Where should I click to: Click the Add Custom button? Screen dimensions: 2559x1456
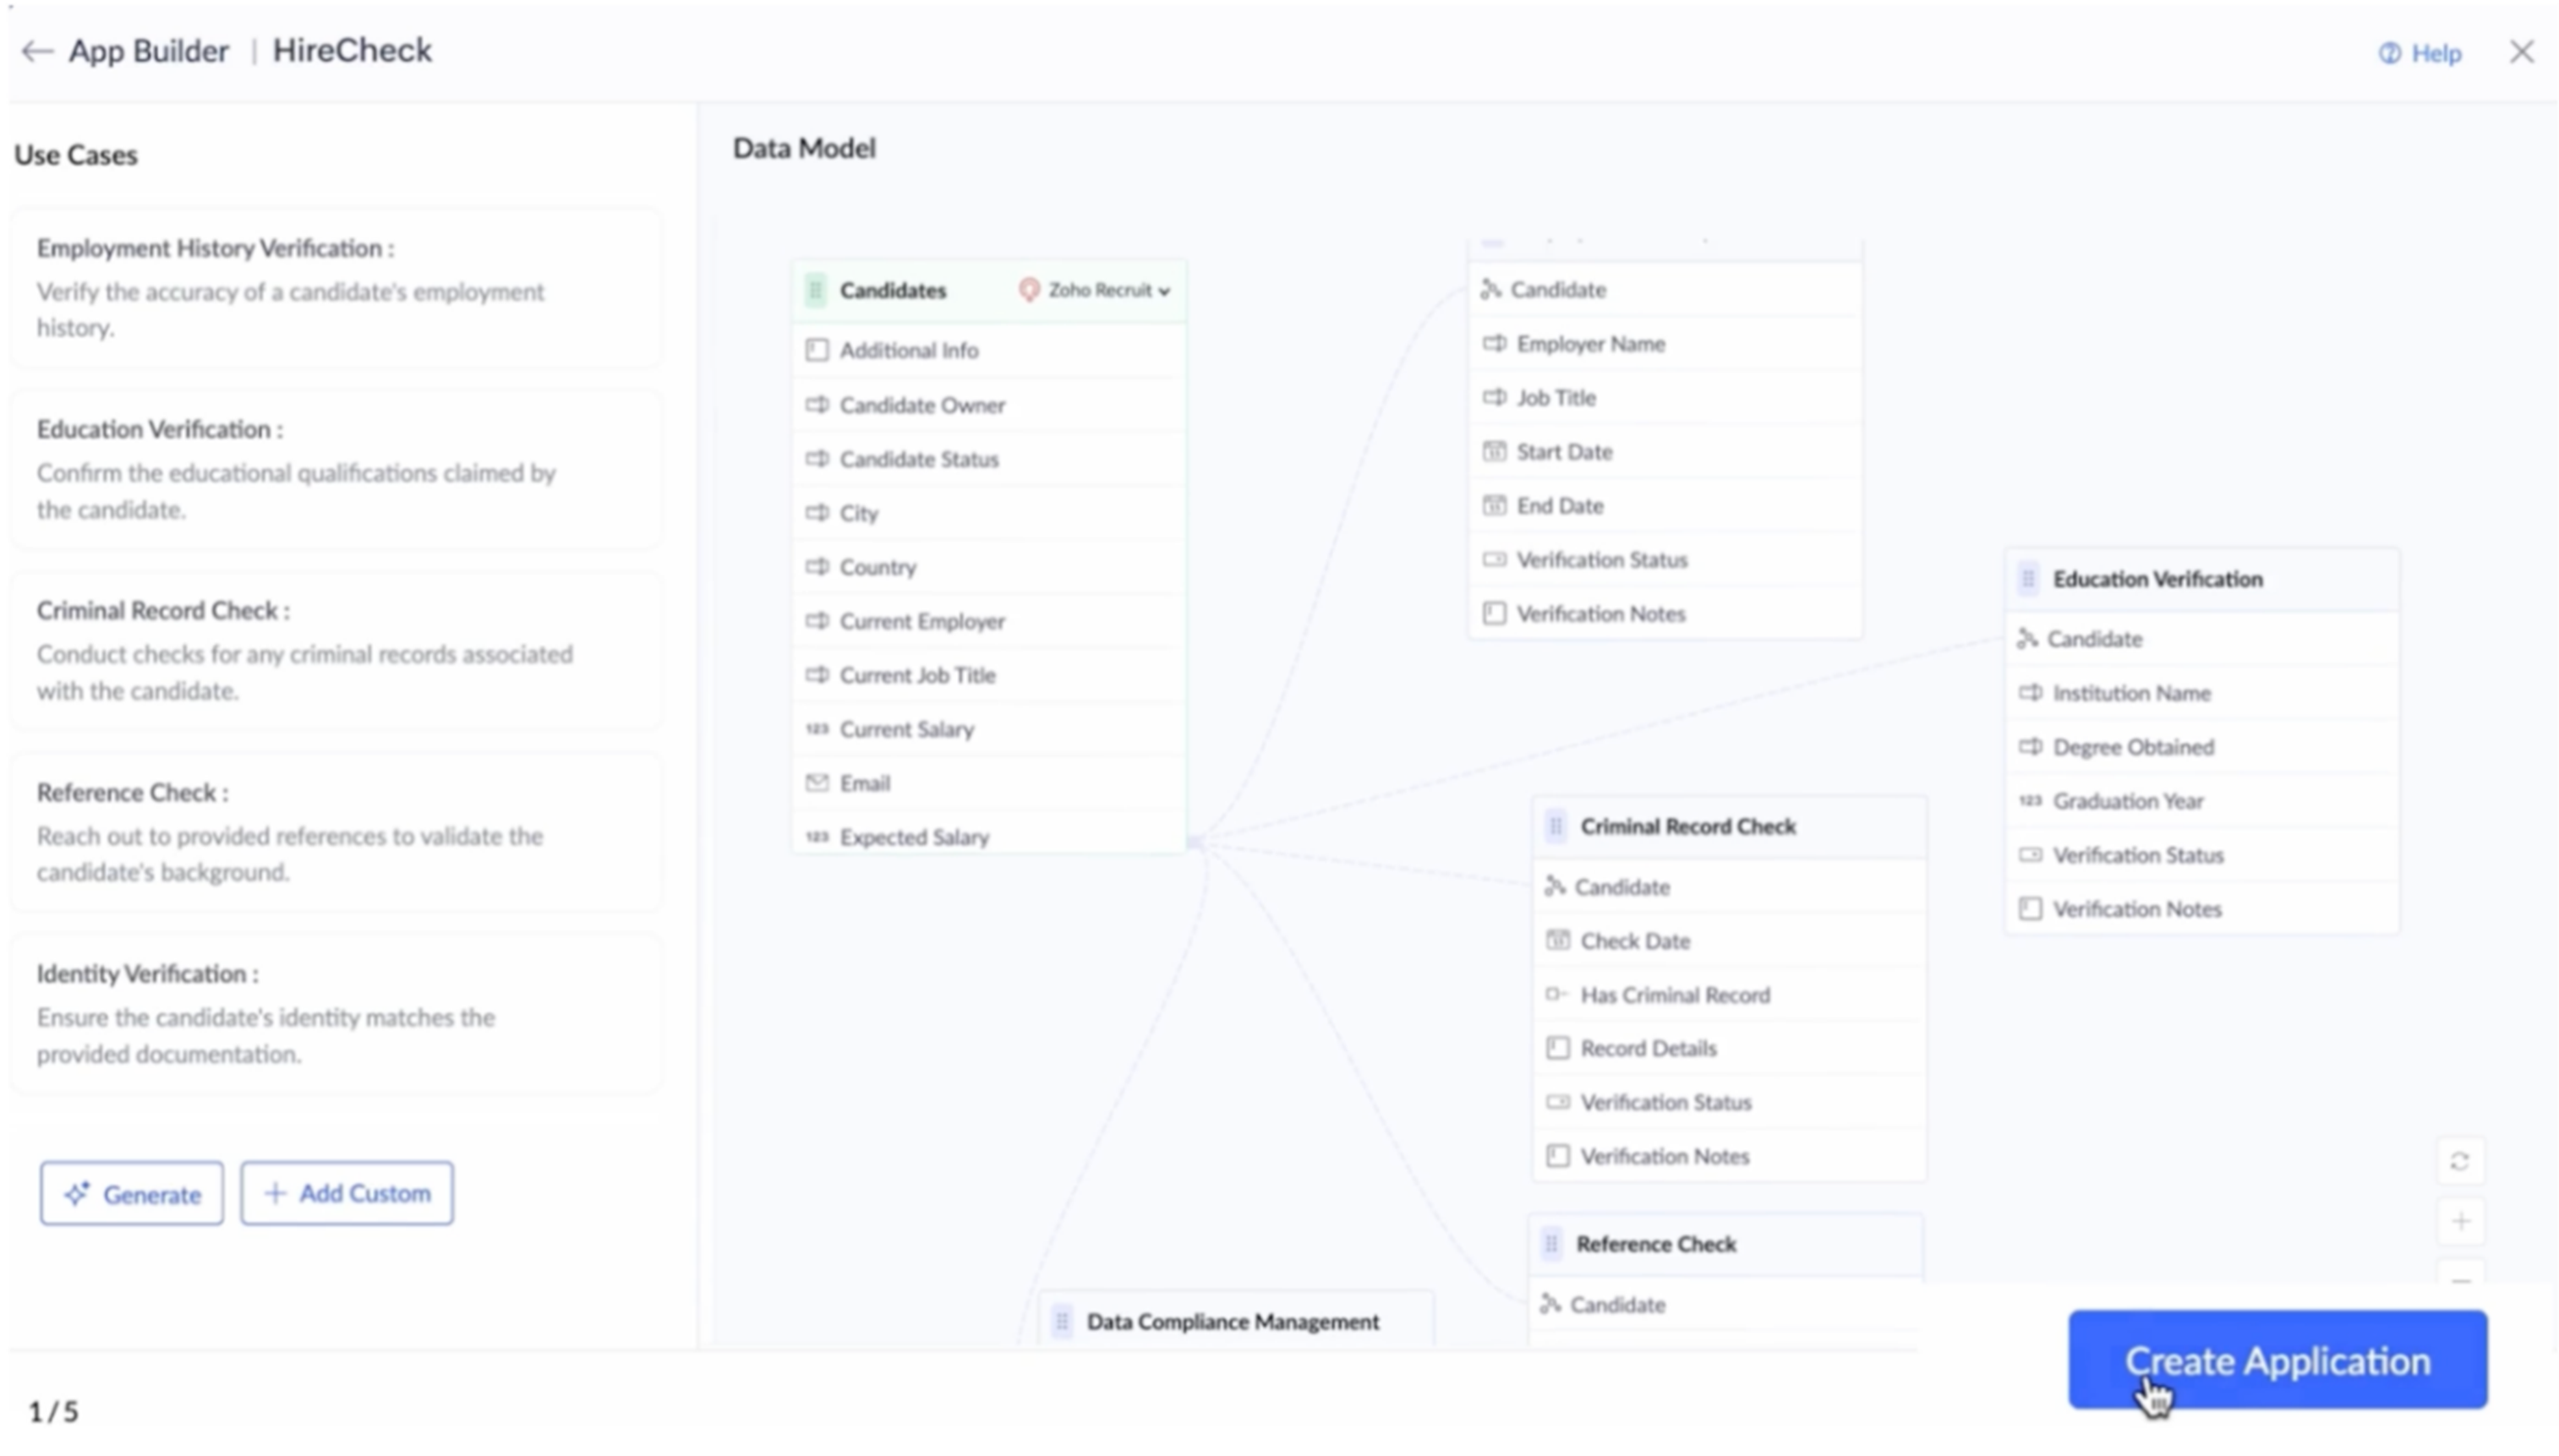tap(346, 1192)
